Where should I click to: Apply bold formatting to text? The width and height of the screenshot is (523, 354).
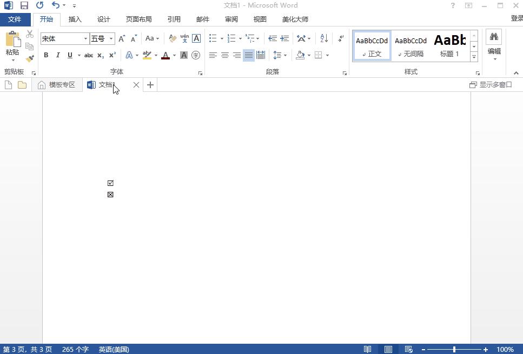(x=46, y=55)
